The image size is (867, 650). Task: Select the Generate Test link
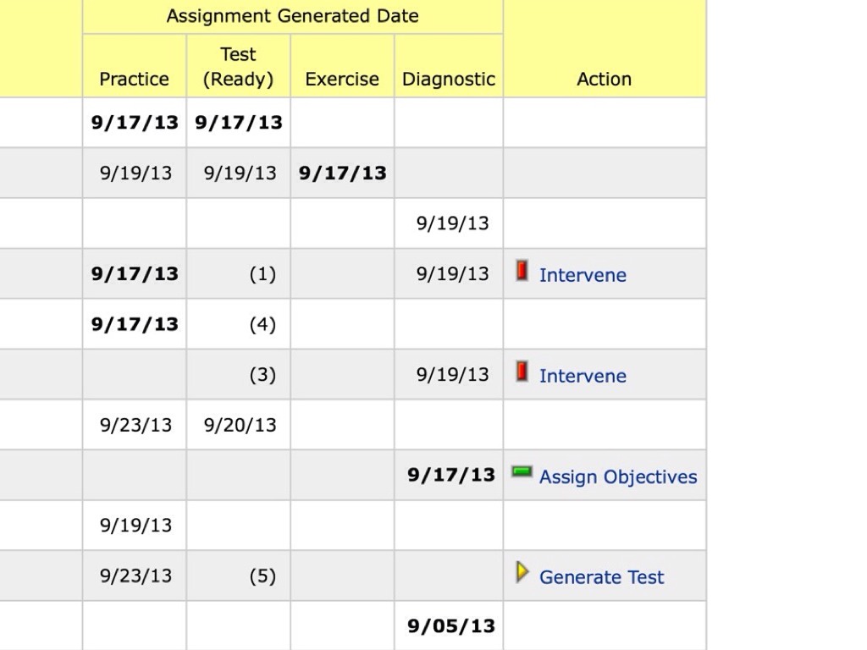pyautogui.click(x=601, y=577)
